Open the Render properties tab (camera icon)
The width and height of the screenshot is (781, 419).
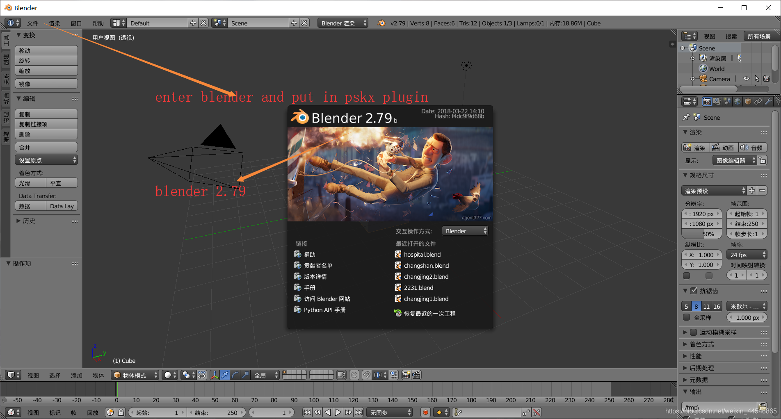[x=707, y=101]
